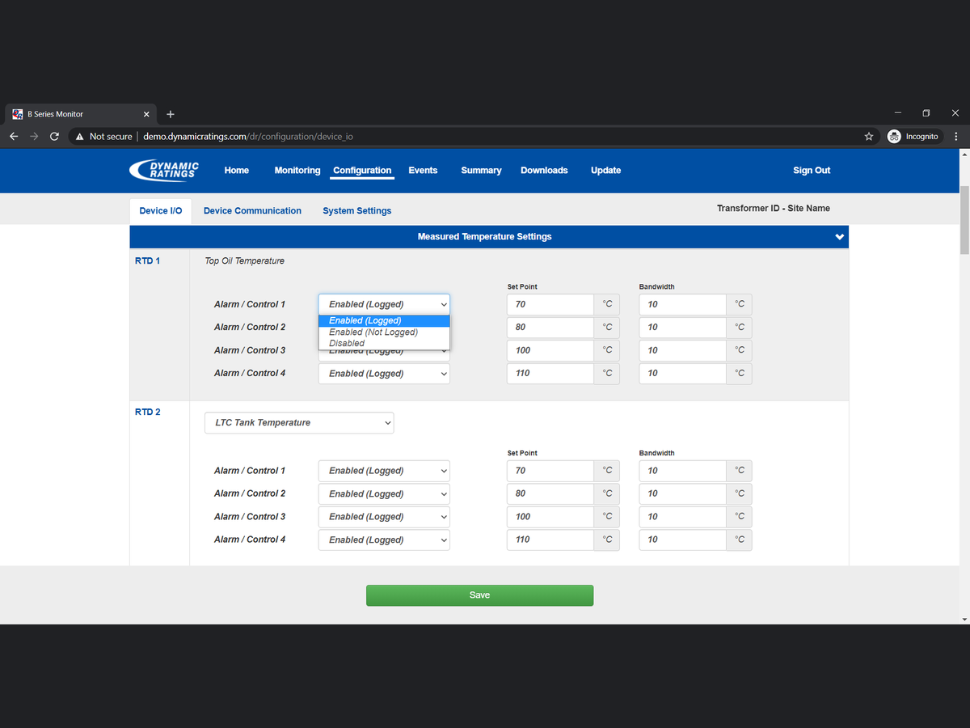Screen dimensions: 970x728
Task: Click the RTD 1 Alarm 3 Bandwidth field
Action: (682, 350)
